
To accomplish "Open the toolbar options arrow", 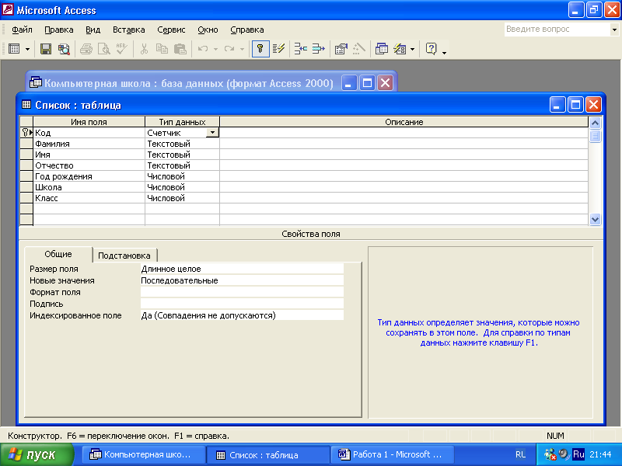I will click(x=444, y=53).
